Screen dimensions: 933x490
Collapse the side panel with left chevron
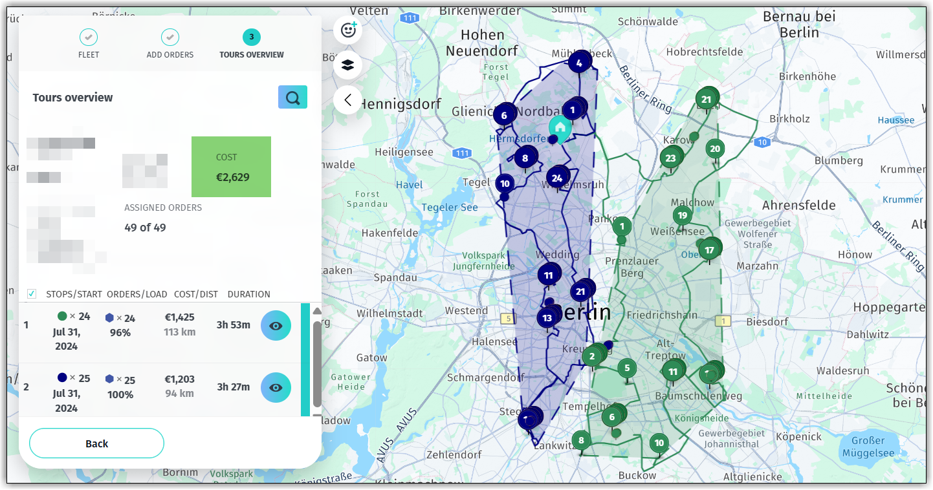(x=348, y=100)
